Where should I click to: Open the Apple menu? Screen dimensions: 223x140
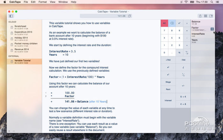coord(5,2)
